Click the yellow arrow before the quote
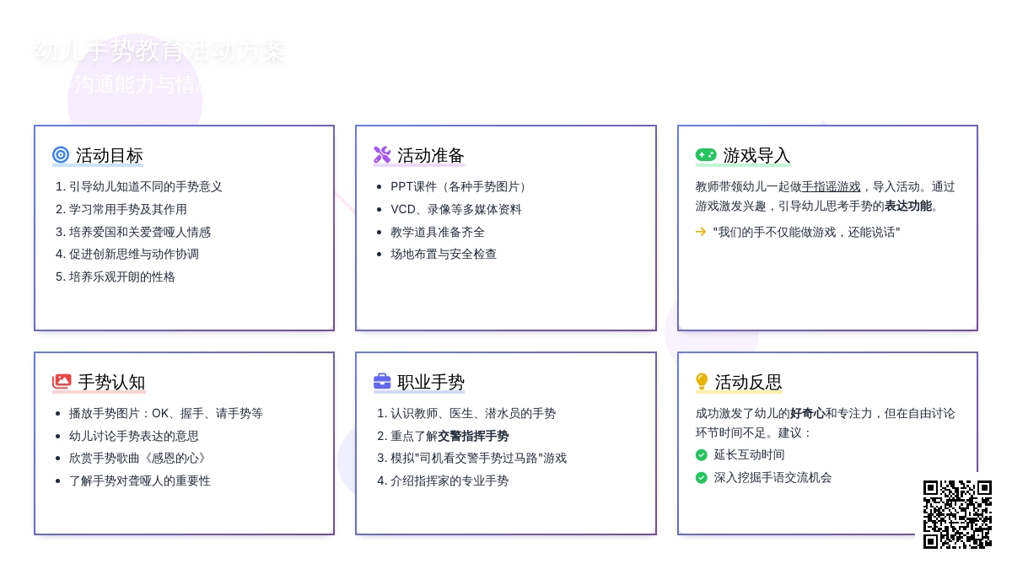The width and height of the screenshot is (1012, 569). (701, 232)
